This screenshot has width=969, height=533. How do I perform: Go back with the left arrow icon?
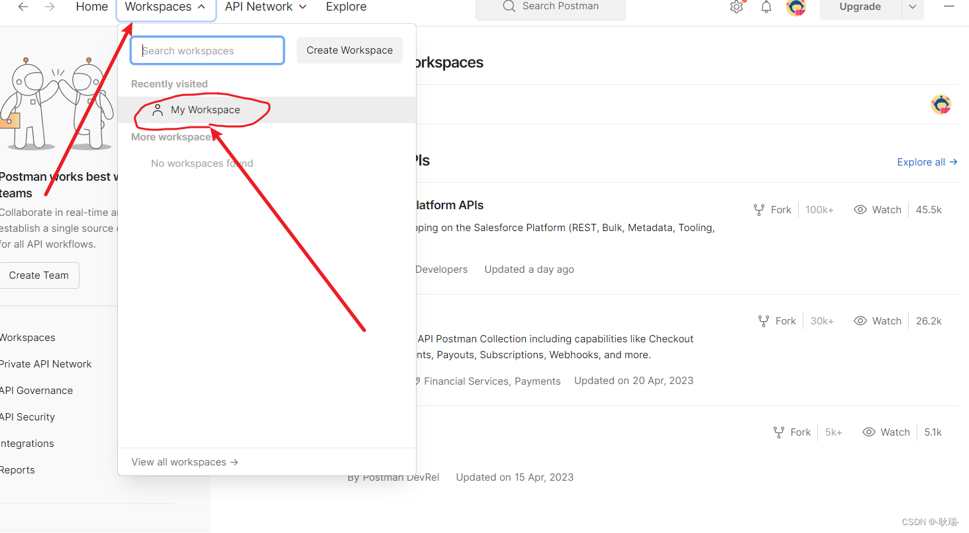click(23, 7)
